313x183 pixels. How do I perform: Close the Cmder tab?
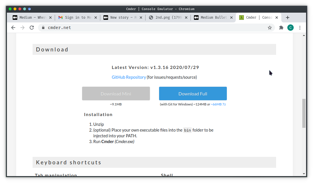[x=277, y=18]
